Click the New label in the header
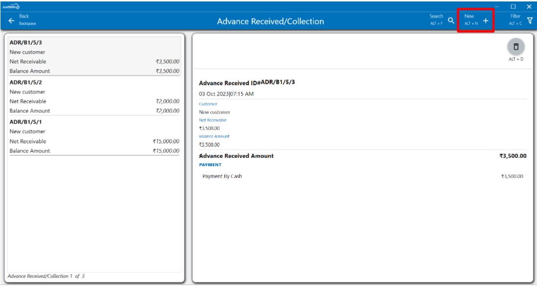The width and height of the screenshot is (537, 286). click(x=469, y=16)
